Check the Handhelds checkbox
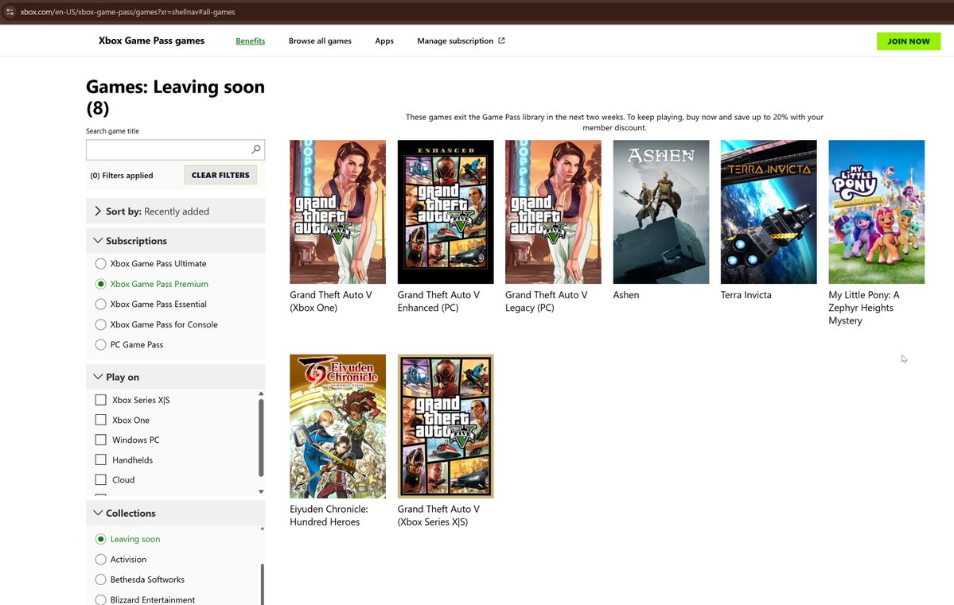This screenshot has width=954, height=605. coord(100,460)
